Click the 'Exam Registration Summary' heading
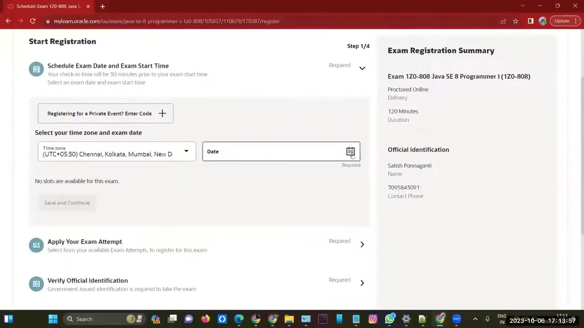 tap(441, 51)
